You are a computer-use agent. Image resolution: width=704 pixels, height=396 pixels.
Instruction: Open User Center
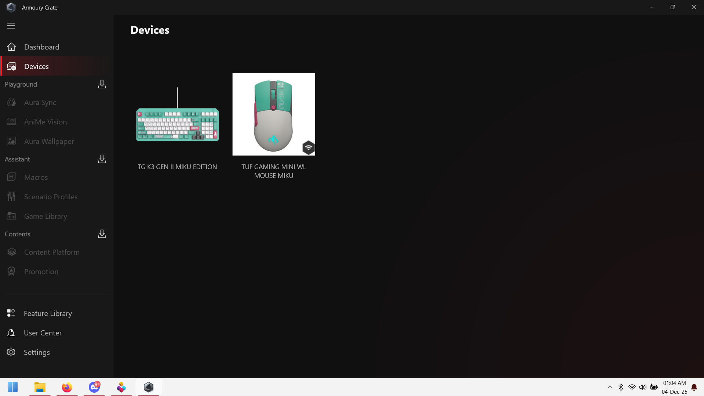[x=43, y=333]
